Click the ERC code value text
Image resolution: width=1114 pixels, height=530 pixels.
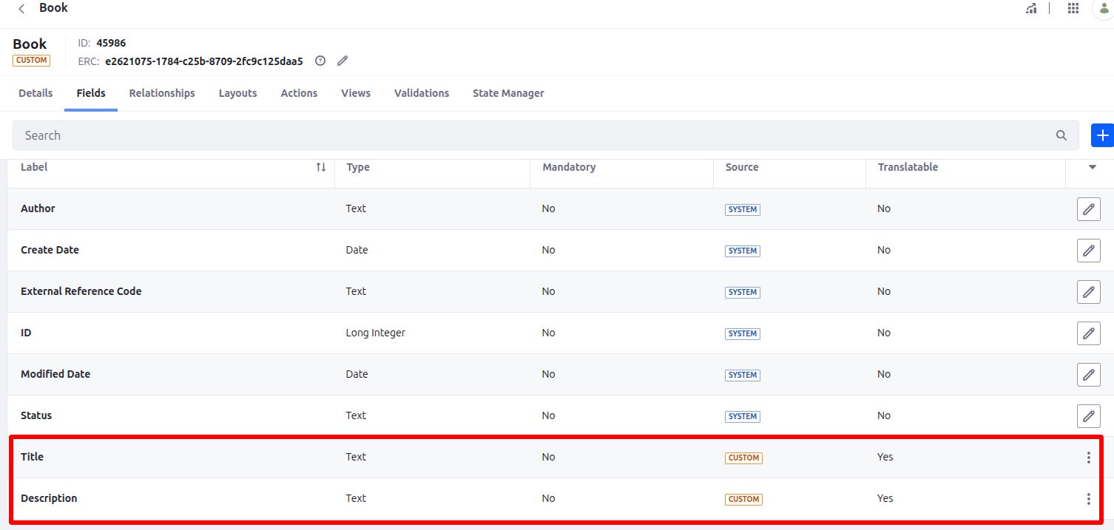[x=204, y=61]
